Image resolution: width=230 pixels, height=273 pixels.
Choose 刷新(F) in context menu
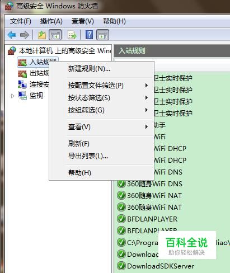(x=101, y=144)
